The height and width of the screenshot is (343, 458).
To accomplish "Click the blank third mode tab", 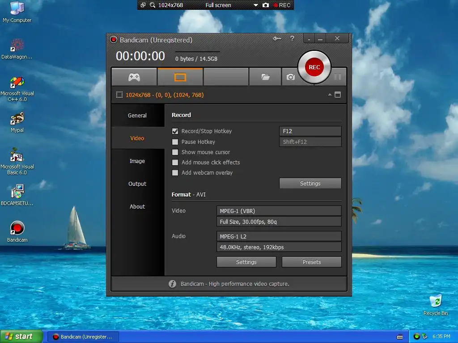I will tap(226, 77).
